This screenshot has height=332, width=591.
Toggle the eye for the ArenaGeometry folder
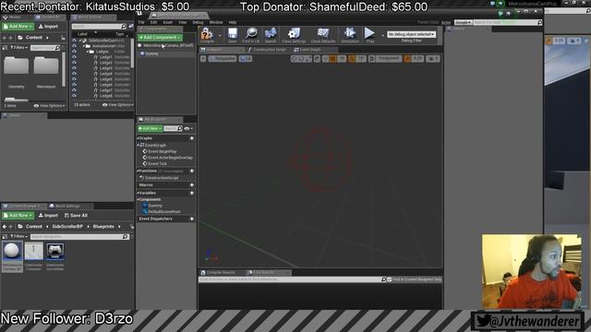[74, 46]
